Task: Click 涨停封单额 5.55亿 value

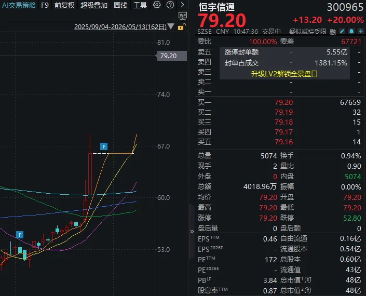Action: pyautogui.click(x=337, y=52)
